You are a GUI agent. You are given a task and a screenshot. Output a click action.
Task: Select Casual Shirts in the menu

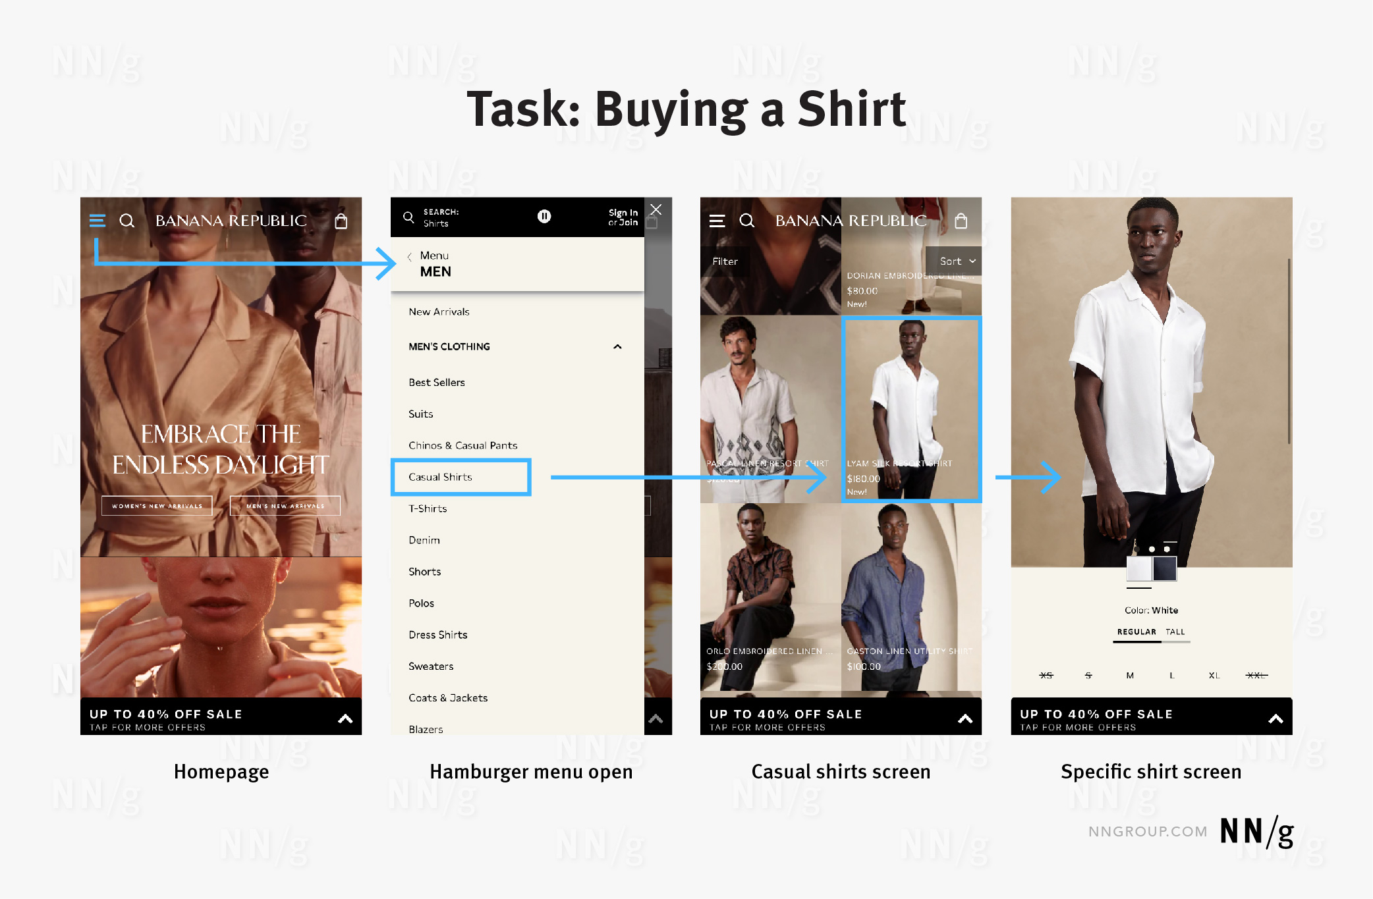point(440,477)
